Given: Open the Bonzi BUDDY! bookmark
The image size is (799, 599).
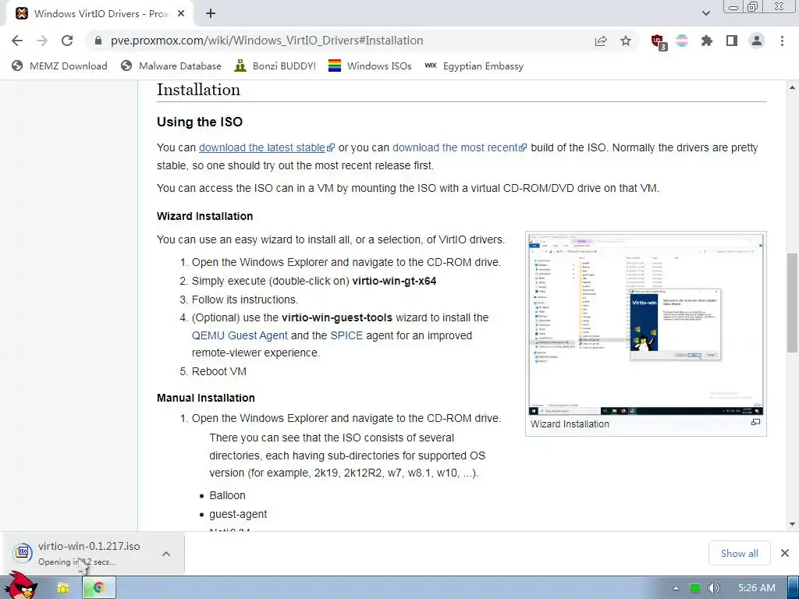Looking at the screenshot, I should pyautogui.click(x=275, y=66).
